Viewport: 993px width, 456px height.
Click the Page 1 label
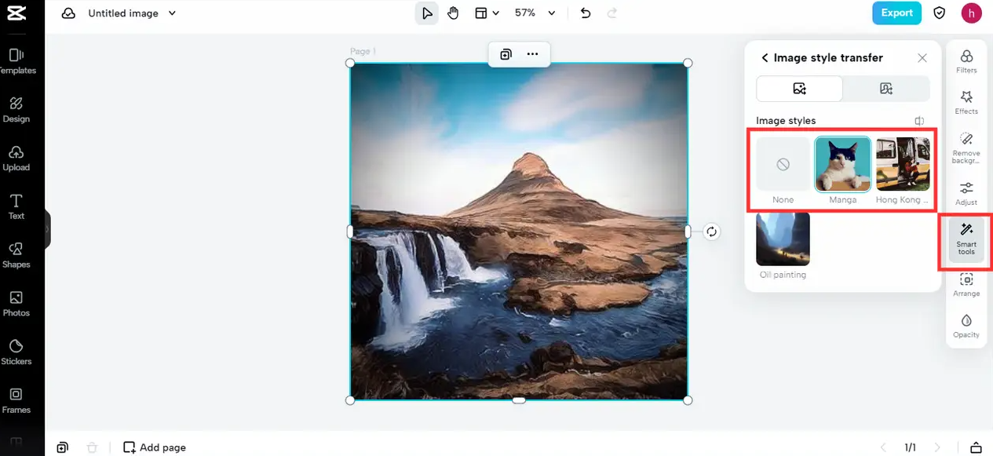tap(363, 51)
